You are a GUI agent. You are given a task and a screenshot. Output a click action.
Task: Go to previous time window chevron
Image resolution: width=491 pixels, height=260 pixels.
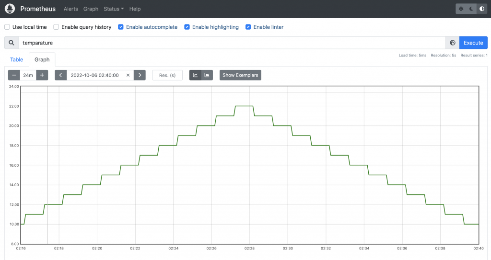coord(60,75)
